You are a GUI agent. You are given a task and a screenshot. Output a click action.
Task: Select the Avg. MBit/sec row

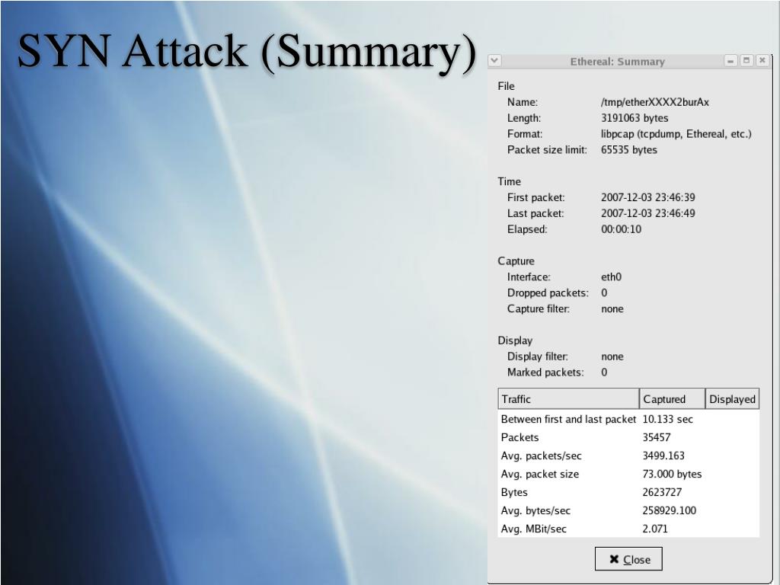628,529
